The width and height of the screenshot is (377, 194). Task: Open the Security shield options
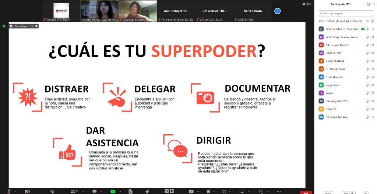[x=52, y=191]
